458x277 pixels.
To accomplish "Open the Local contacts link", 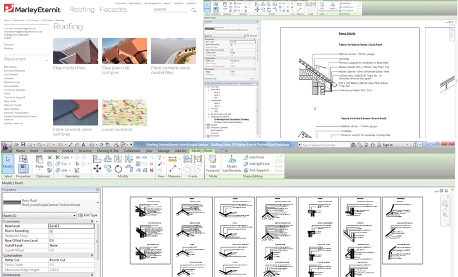I will (x=117, y=129).
